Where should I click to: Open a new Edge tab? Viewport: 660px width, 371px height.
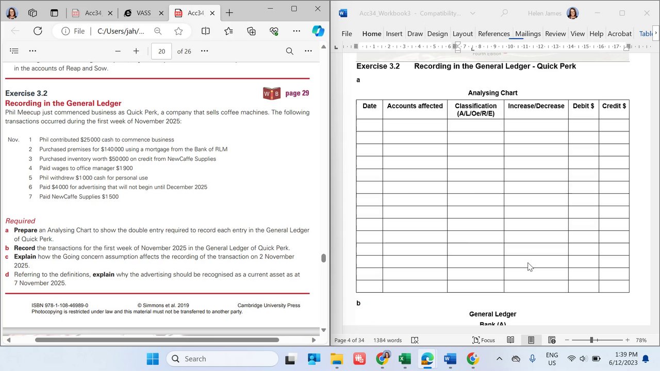coord(229,13)
